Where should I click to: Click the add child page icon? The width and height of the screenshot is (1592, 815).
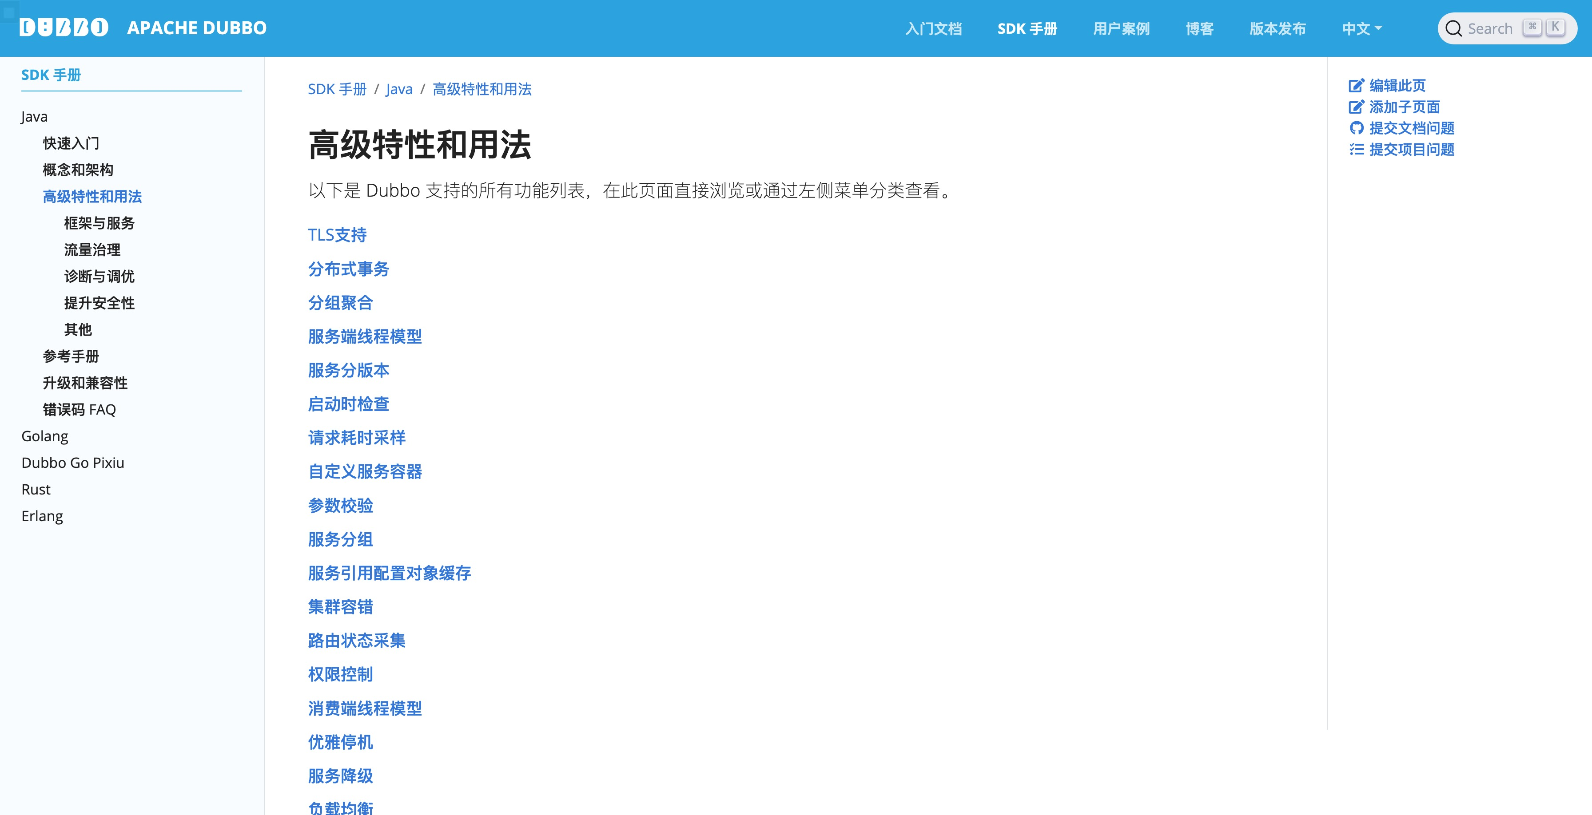coord(1356,107)
